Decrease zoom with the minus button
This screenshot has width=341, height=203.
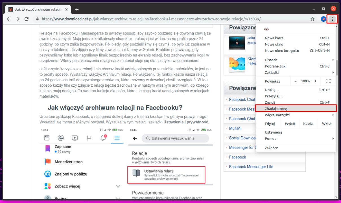296,81
